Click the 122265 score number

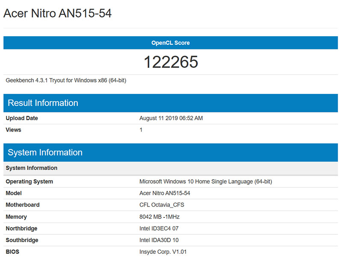pos(171,62)
